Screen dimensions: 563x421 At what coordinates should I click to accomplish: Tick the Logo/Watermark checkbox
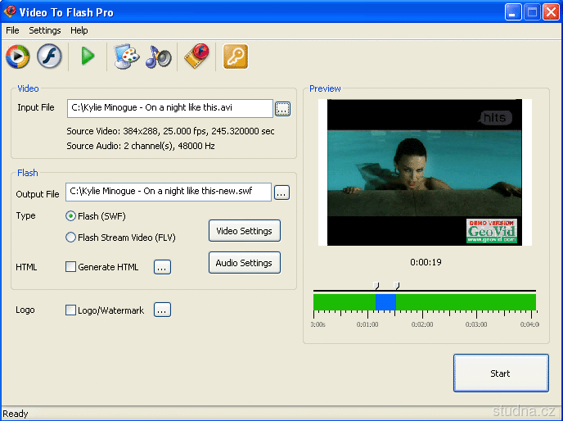(70, 310)
